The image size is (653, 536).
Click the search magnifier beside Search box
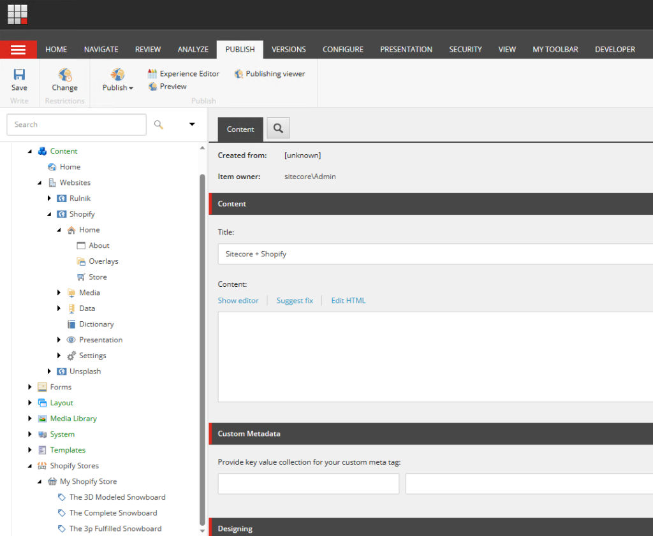[159, 124]
